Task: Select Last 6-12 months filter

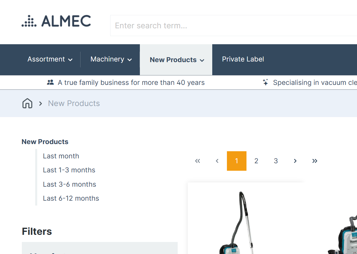Action: 71,198
